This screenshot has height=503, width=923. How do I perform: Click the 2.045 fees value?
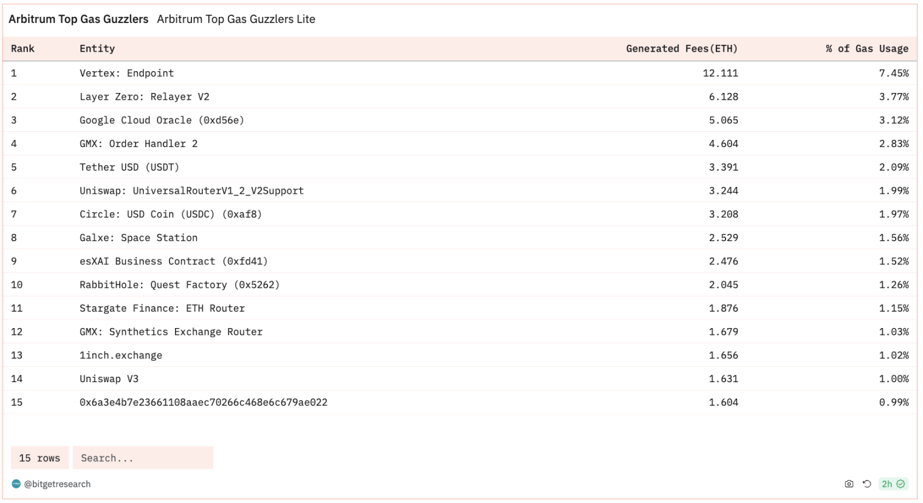tap(724, 285)
